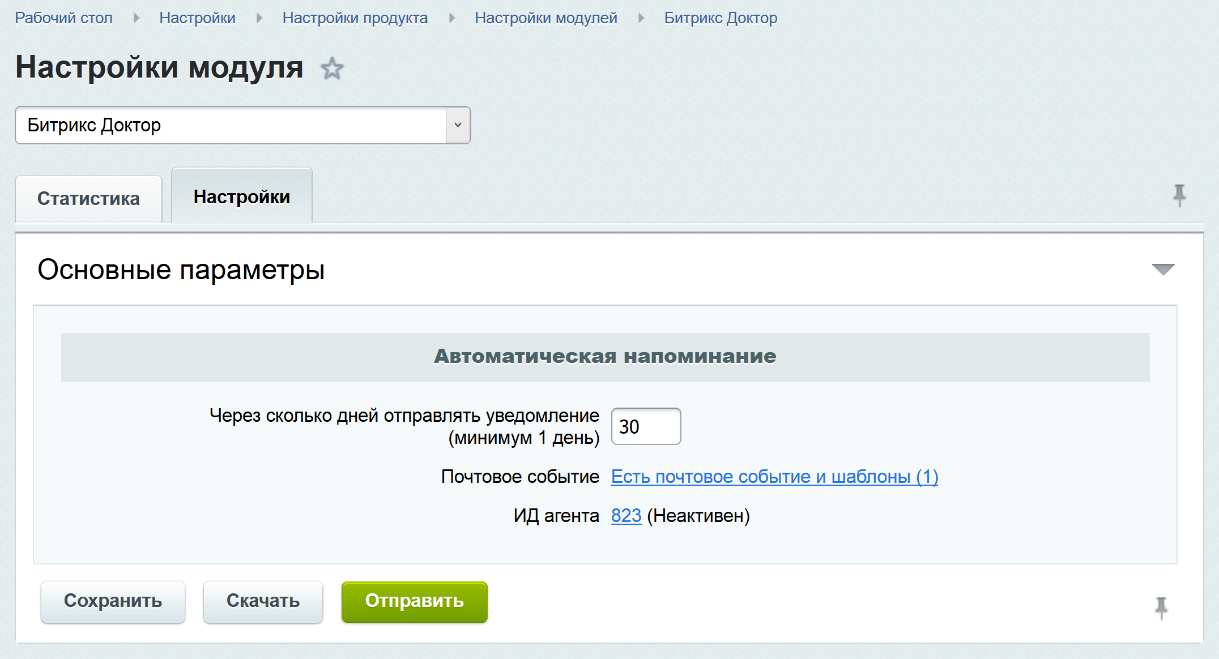
Task: Click breadcrumb arrow after Настройки продукта
Action: click(452, 18)
